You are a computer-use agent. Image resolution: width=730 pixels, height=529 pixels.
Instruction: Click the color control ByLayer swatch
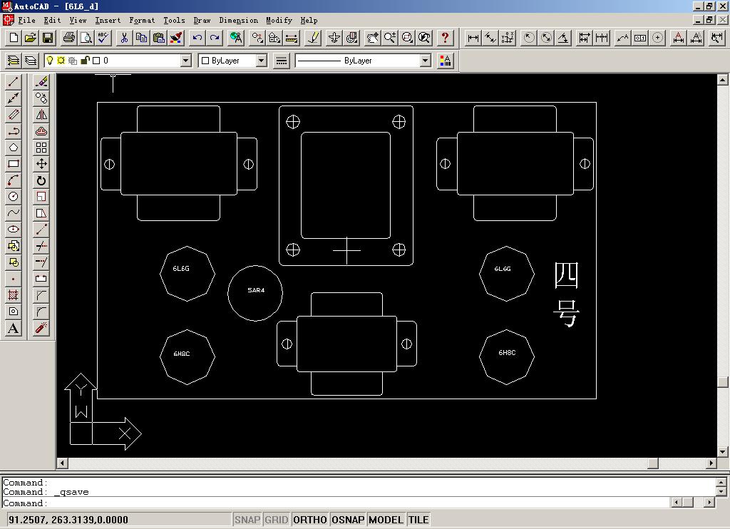(205, 61)
